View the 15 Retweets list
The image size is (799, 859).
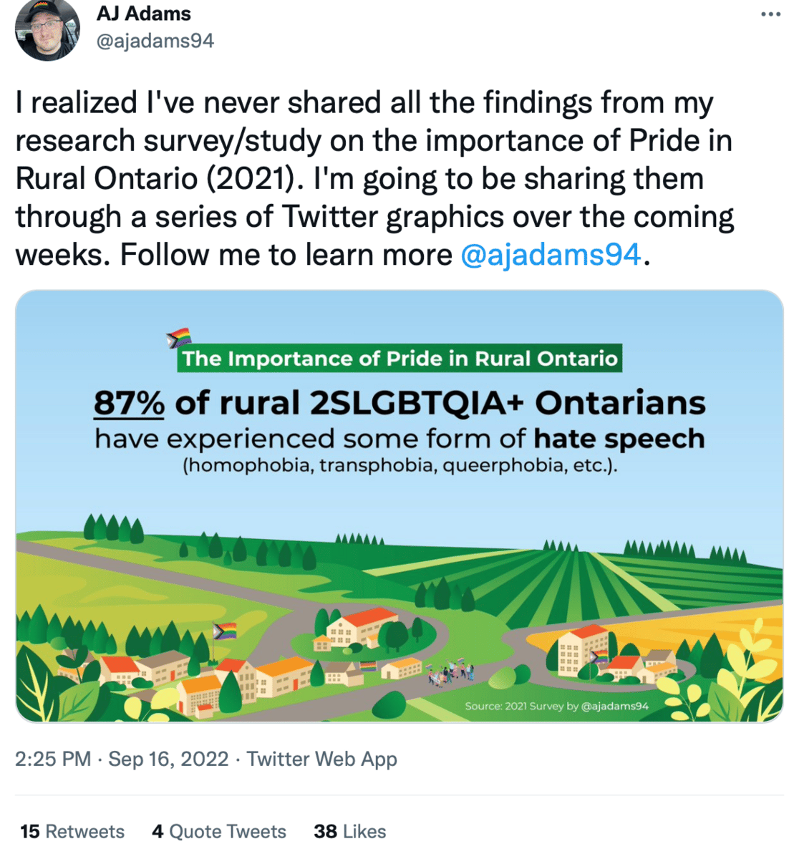[x=72, y=831]
